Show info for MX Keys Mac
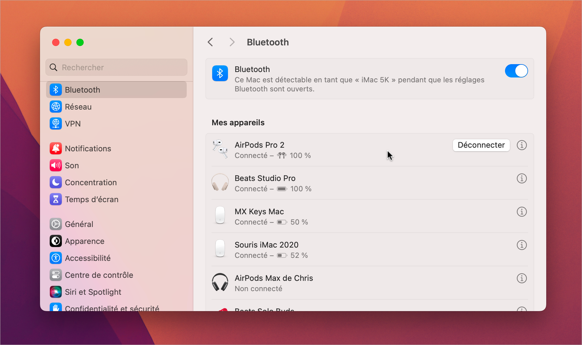582x345 pixels. tap(521, 212)
